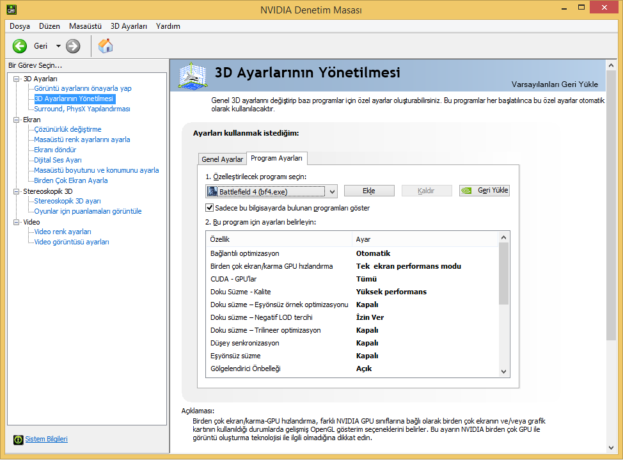Click Varsayılanları Geri Yükle link
The image size is (623, 460).
coord(555,84)
